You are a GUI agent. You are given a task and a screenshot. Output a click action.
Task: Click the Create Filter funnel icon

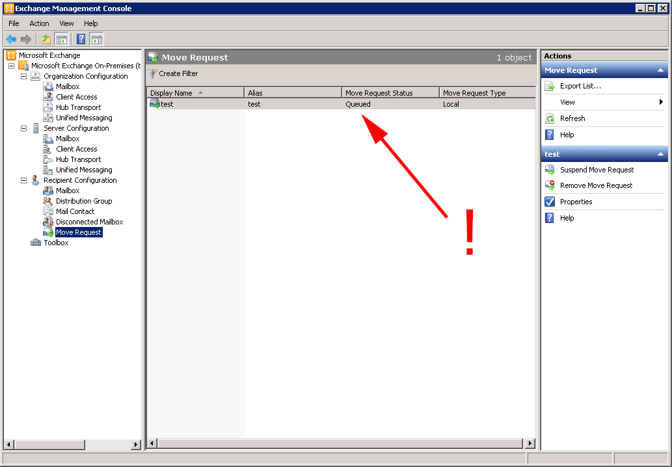[152, 73]
